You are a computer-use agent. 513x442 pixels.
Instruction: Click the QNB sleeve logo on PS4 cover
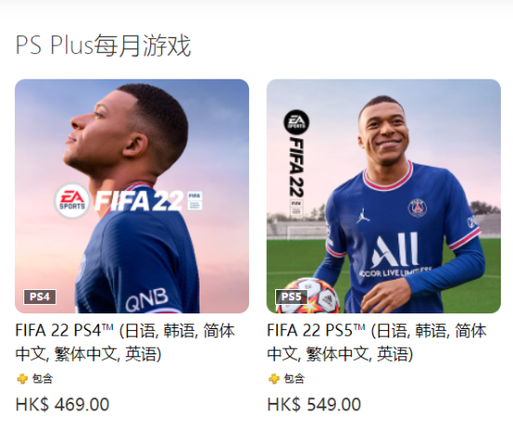click(x=146, y=300)
